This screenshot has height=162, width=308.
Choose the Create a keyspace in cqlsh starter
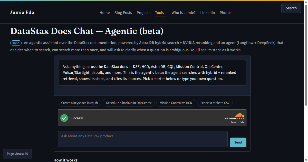point(80,103)
